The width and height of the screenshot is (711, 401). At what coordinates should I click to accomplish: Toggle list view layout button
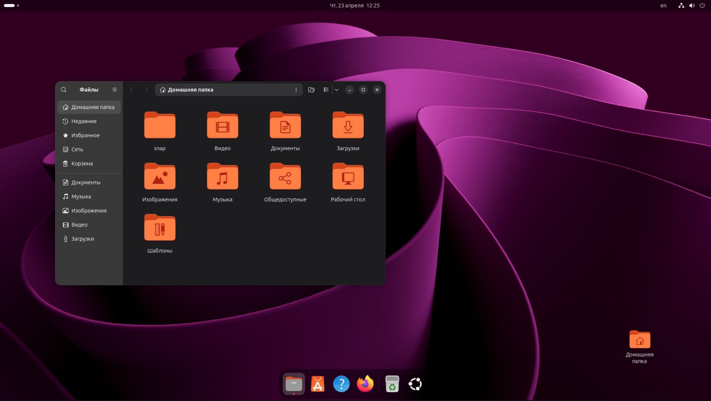click(x=326, y=90)
